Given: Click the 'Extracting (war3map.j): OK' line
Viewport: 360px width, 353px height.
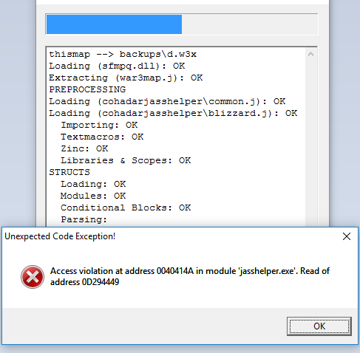Looking at the screenshot, I should [x=126, y=78].
